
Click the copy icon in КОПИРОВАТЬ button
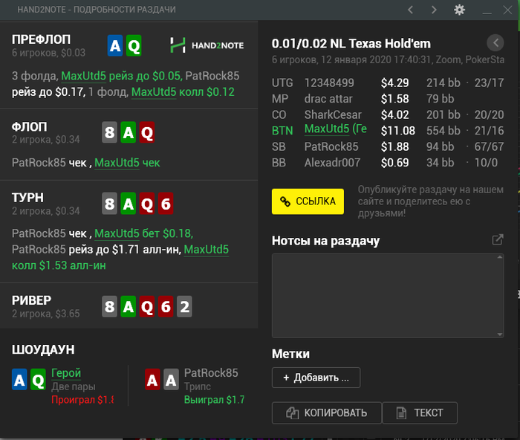(x=292, y=412)
